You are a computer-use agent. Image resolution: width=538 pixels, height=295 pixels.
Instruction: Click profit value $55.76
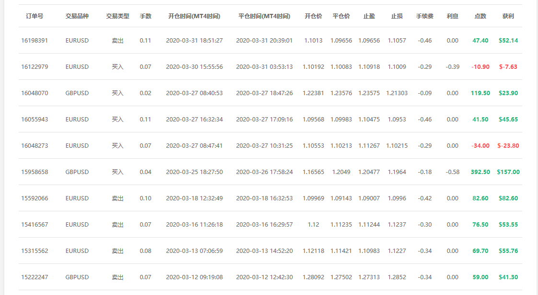click(x=508, y=251)
